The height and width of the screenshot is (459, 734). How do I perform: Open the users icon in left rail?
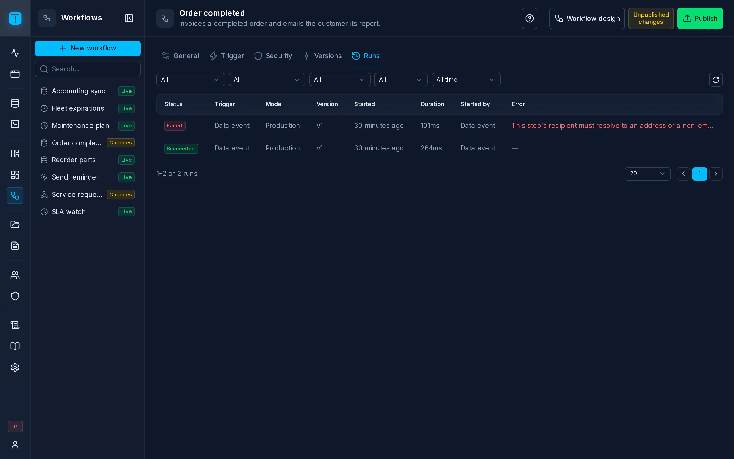click(15, 275)
